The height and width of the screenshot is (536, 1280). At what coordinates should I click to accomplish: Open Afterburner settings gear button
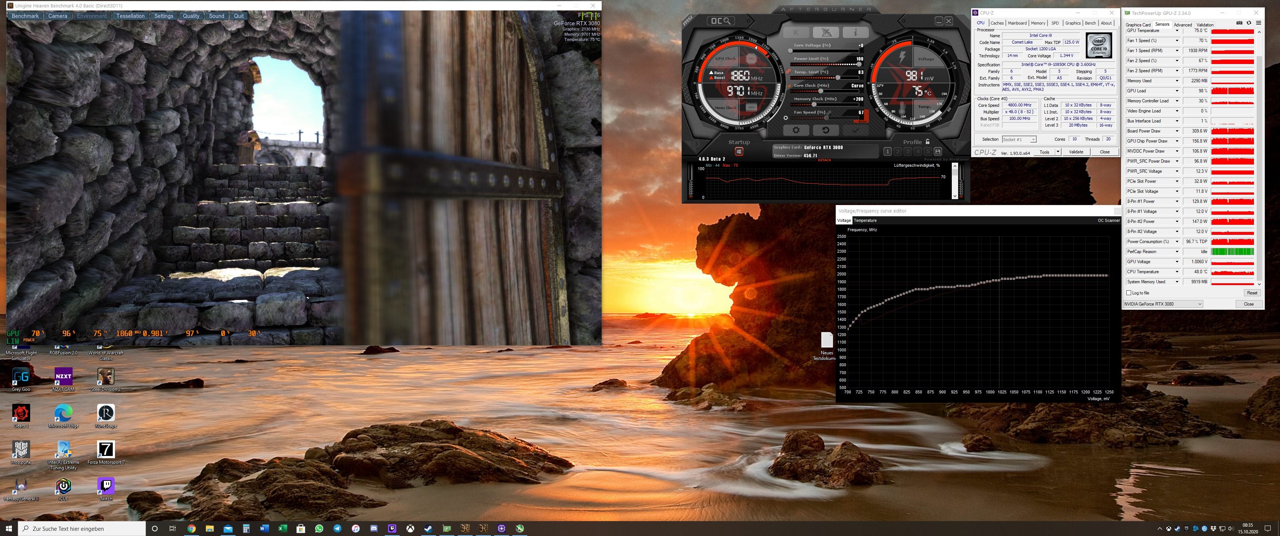point(796,130)
